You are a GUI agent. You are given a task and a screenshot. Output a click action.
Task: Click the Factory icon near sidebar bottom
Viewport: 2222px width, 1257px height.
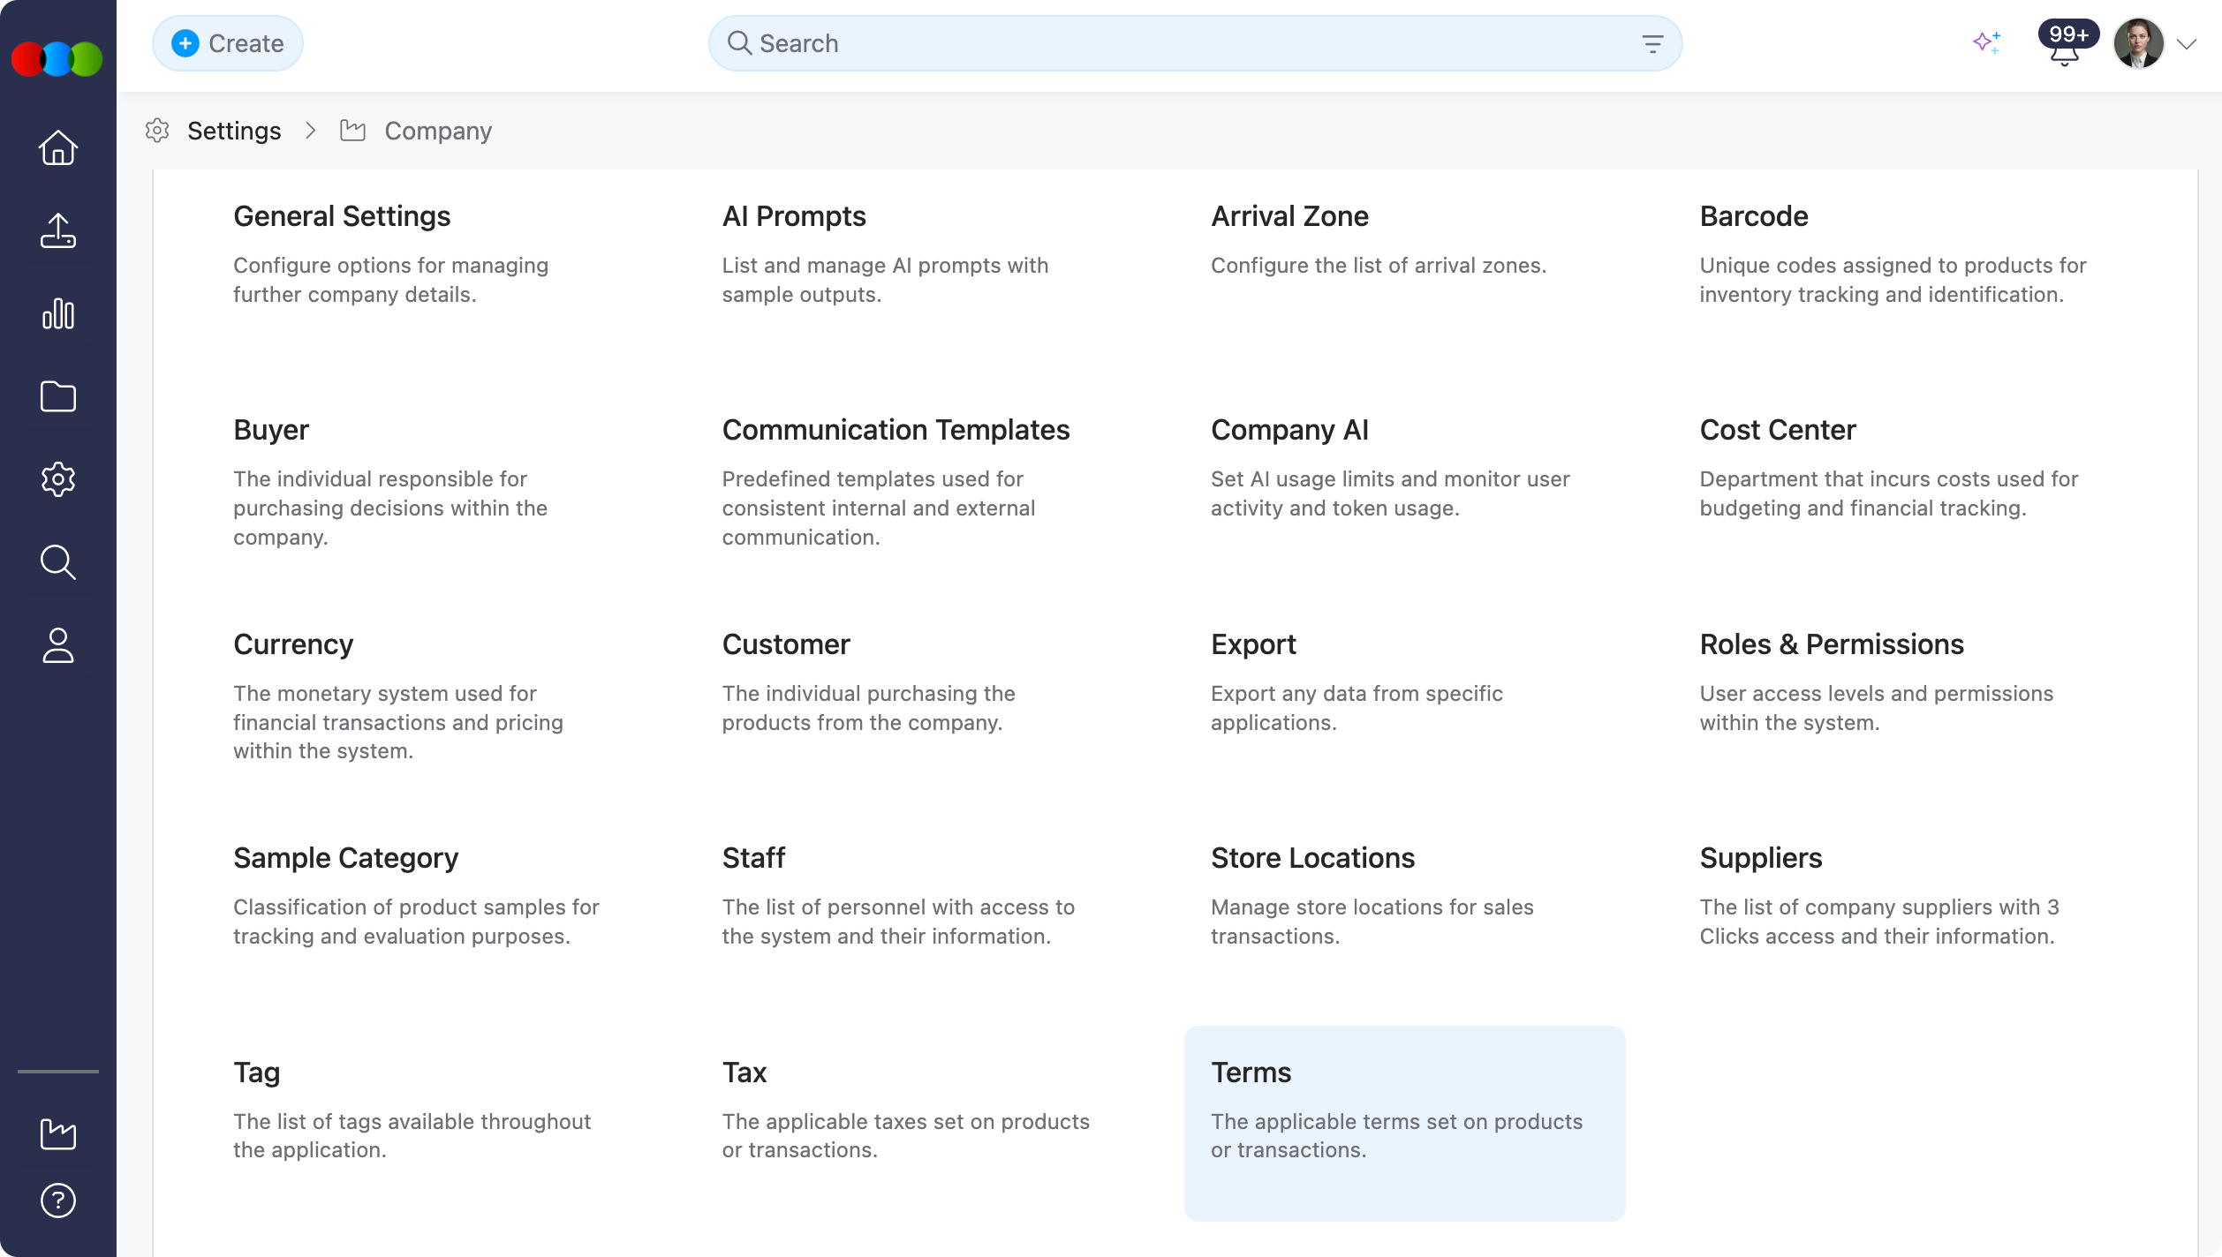[x=57, y=1134]
